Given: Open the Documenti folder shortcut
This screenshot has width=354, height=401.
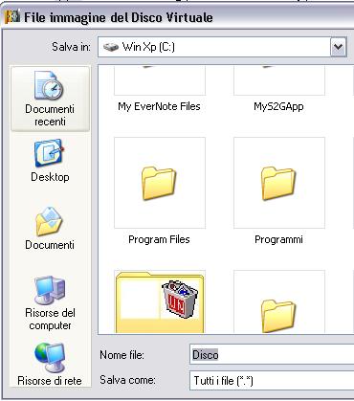Looking at the screenshot, I should pyautogui.click(x=50, y=228).
